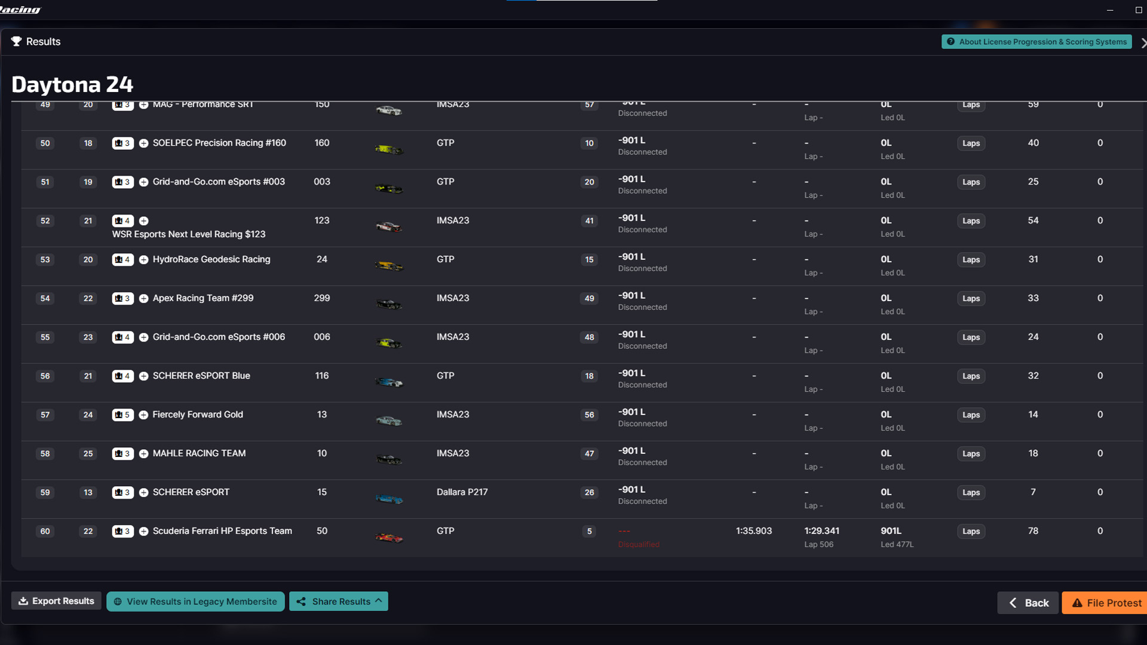Click the plus icon beside WSR Esports Next Level Racing
1147x645 pixels.
pyautogui.click(x=143, y=221)
